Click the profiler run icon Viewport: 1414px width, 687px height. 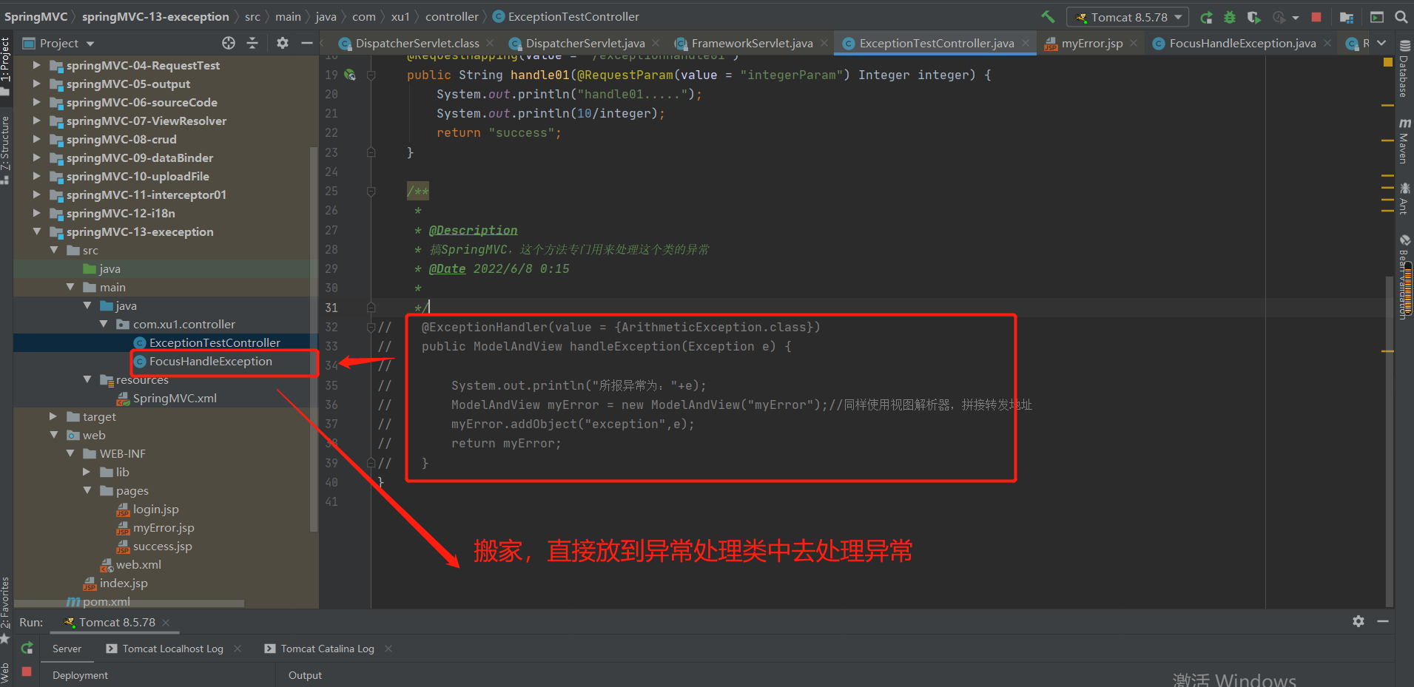[x=1279, y=17]
